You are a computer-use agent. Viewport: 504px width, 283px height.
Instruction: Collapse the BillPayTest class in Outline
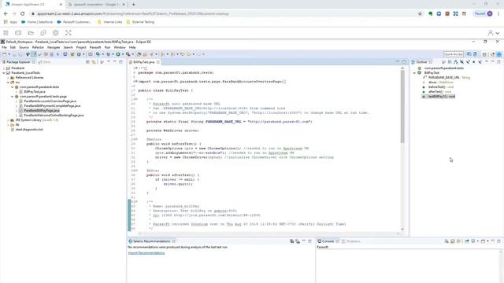415,73
